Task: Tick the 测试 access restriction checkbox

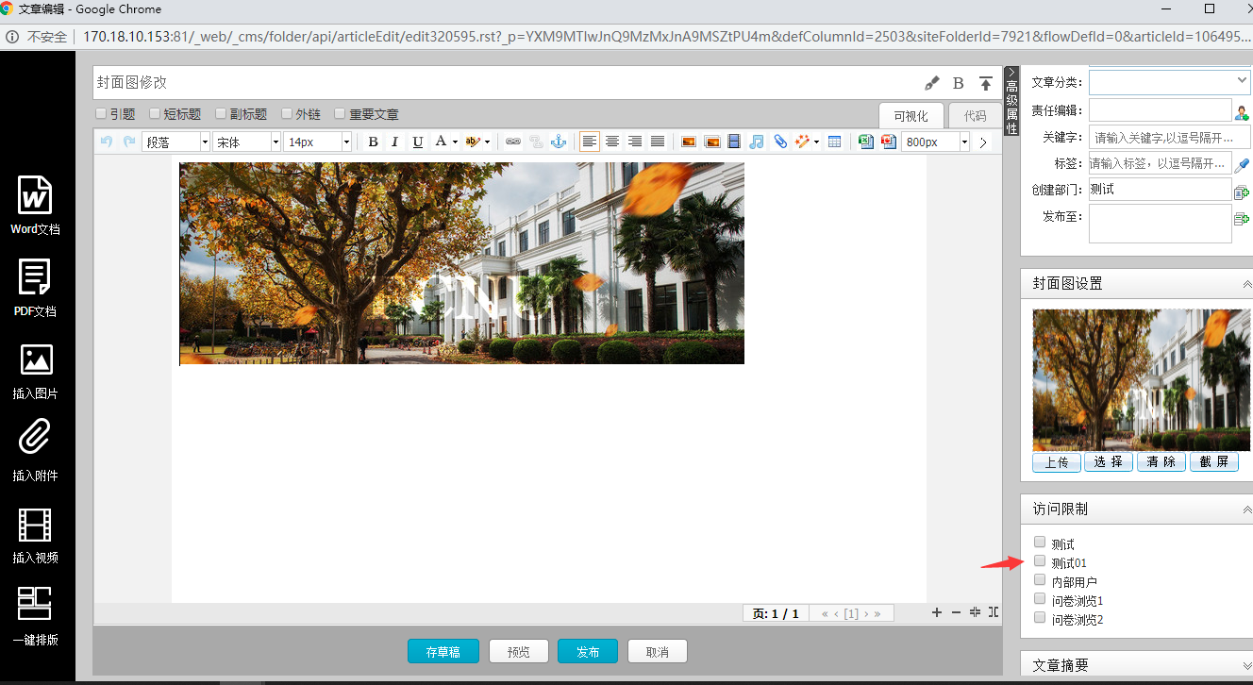Action: (x=1040, y=543)
